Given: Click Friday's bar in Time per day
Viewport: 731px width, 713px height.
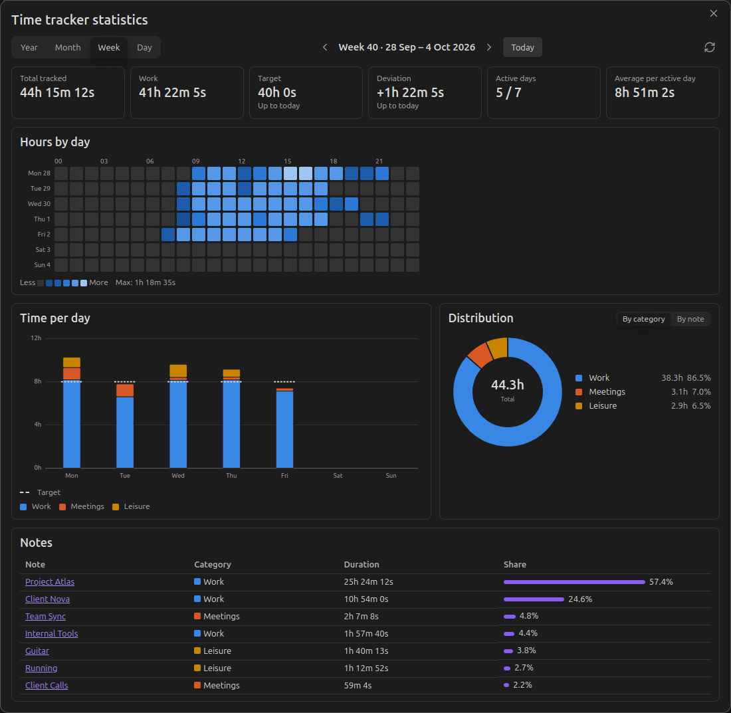Looking at the screenshot, I should pos(284,428).
